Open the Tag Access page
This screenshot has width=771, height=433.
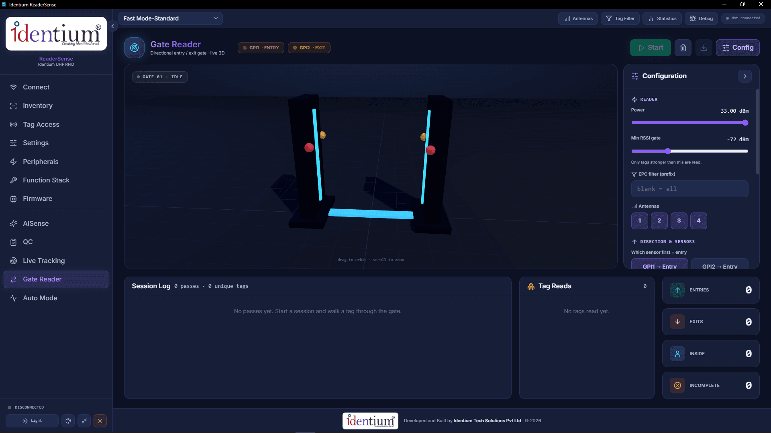[x=56, y=124]
